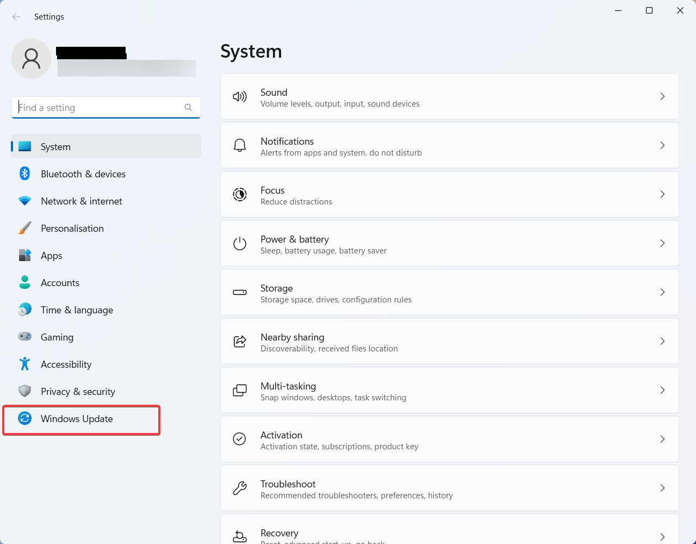Go to Network & internet label
This screenshot has height=544, width=696.
82,201
